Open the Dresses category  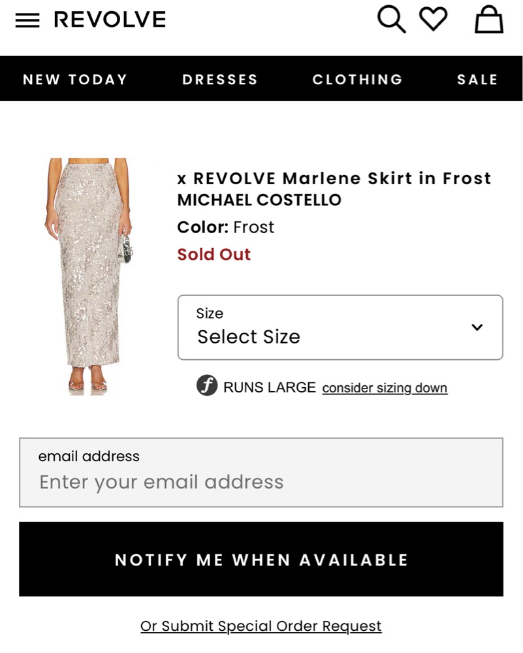[x=220, y=80]
